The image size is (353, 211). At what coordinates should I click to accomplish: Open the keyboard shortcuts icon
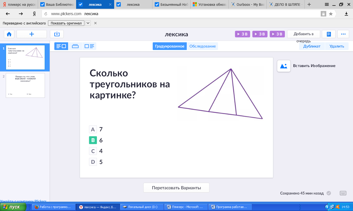343,193
